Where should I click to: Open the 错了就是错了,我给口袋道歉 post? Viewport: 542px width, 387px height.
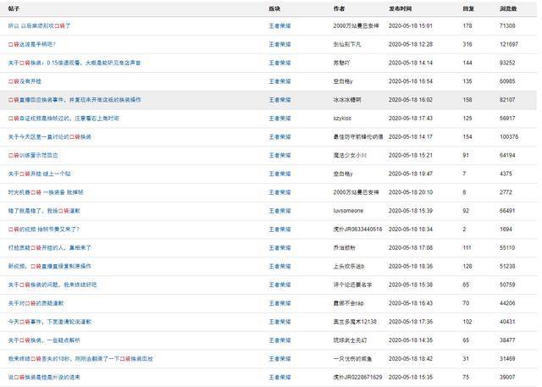click(x=44, y=211)
